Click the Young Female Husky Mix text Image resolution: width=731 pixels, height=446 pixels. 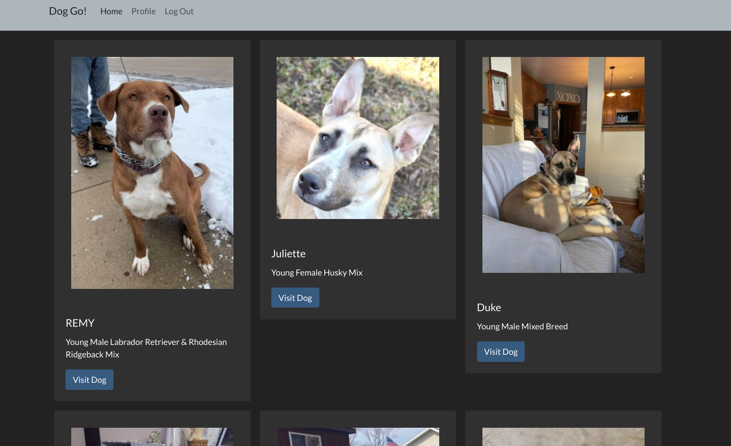click(x=317, y=272)
